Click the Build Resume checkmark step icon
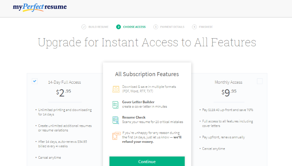 84,27
